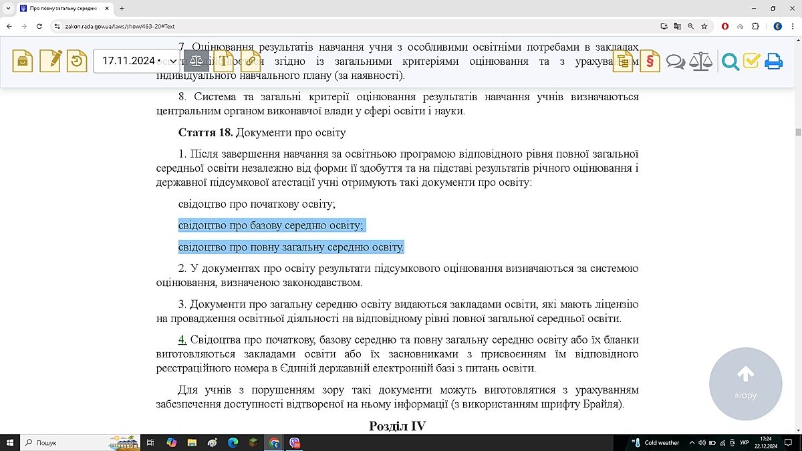Follow the green point 4 link
Viewport: 802px width, 451px height.
point(182,340)
